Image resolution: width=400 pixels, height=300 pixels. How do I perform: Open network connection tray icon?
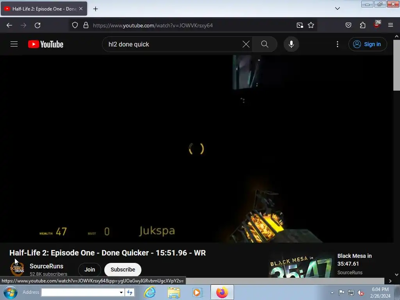point(351,293)
